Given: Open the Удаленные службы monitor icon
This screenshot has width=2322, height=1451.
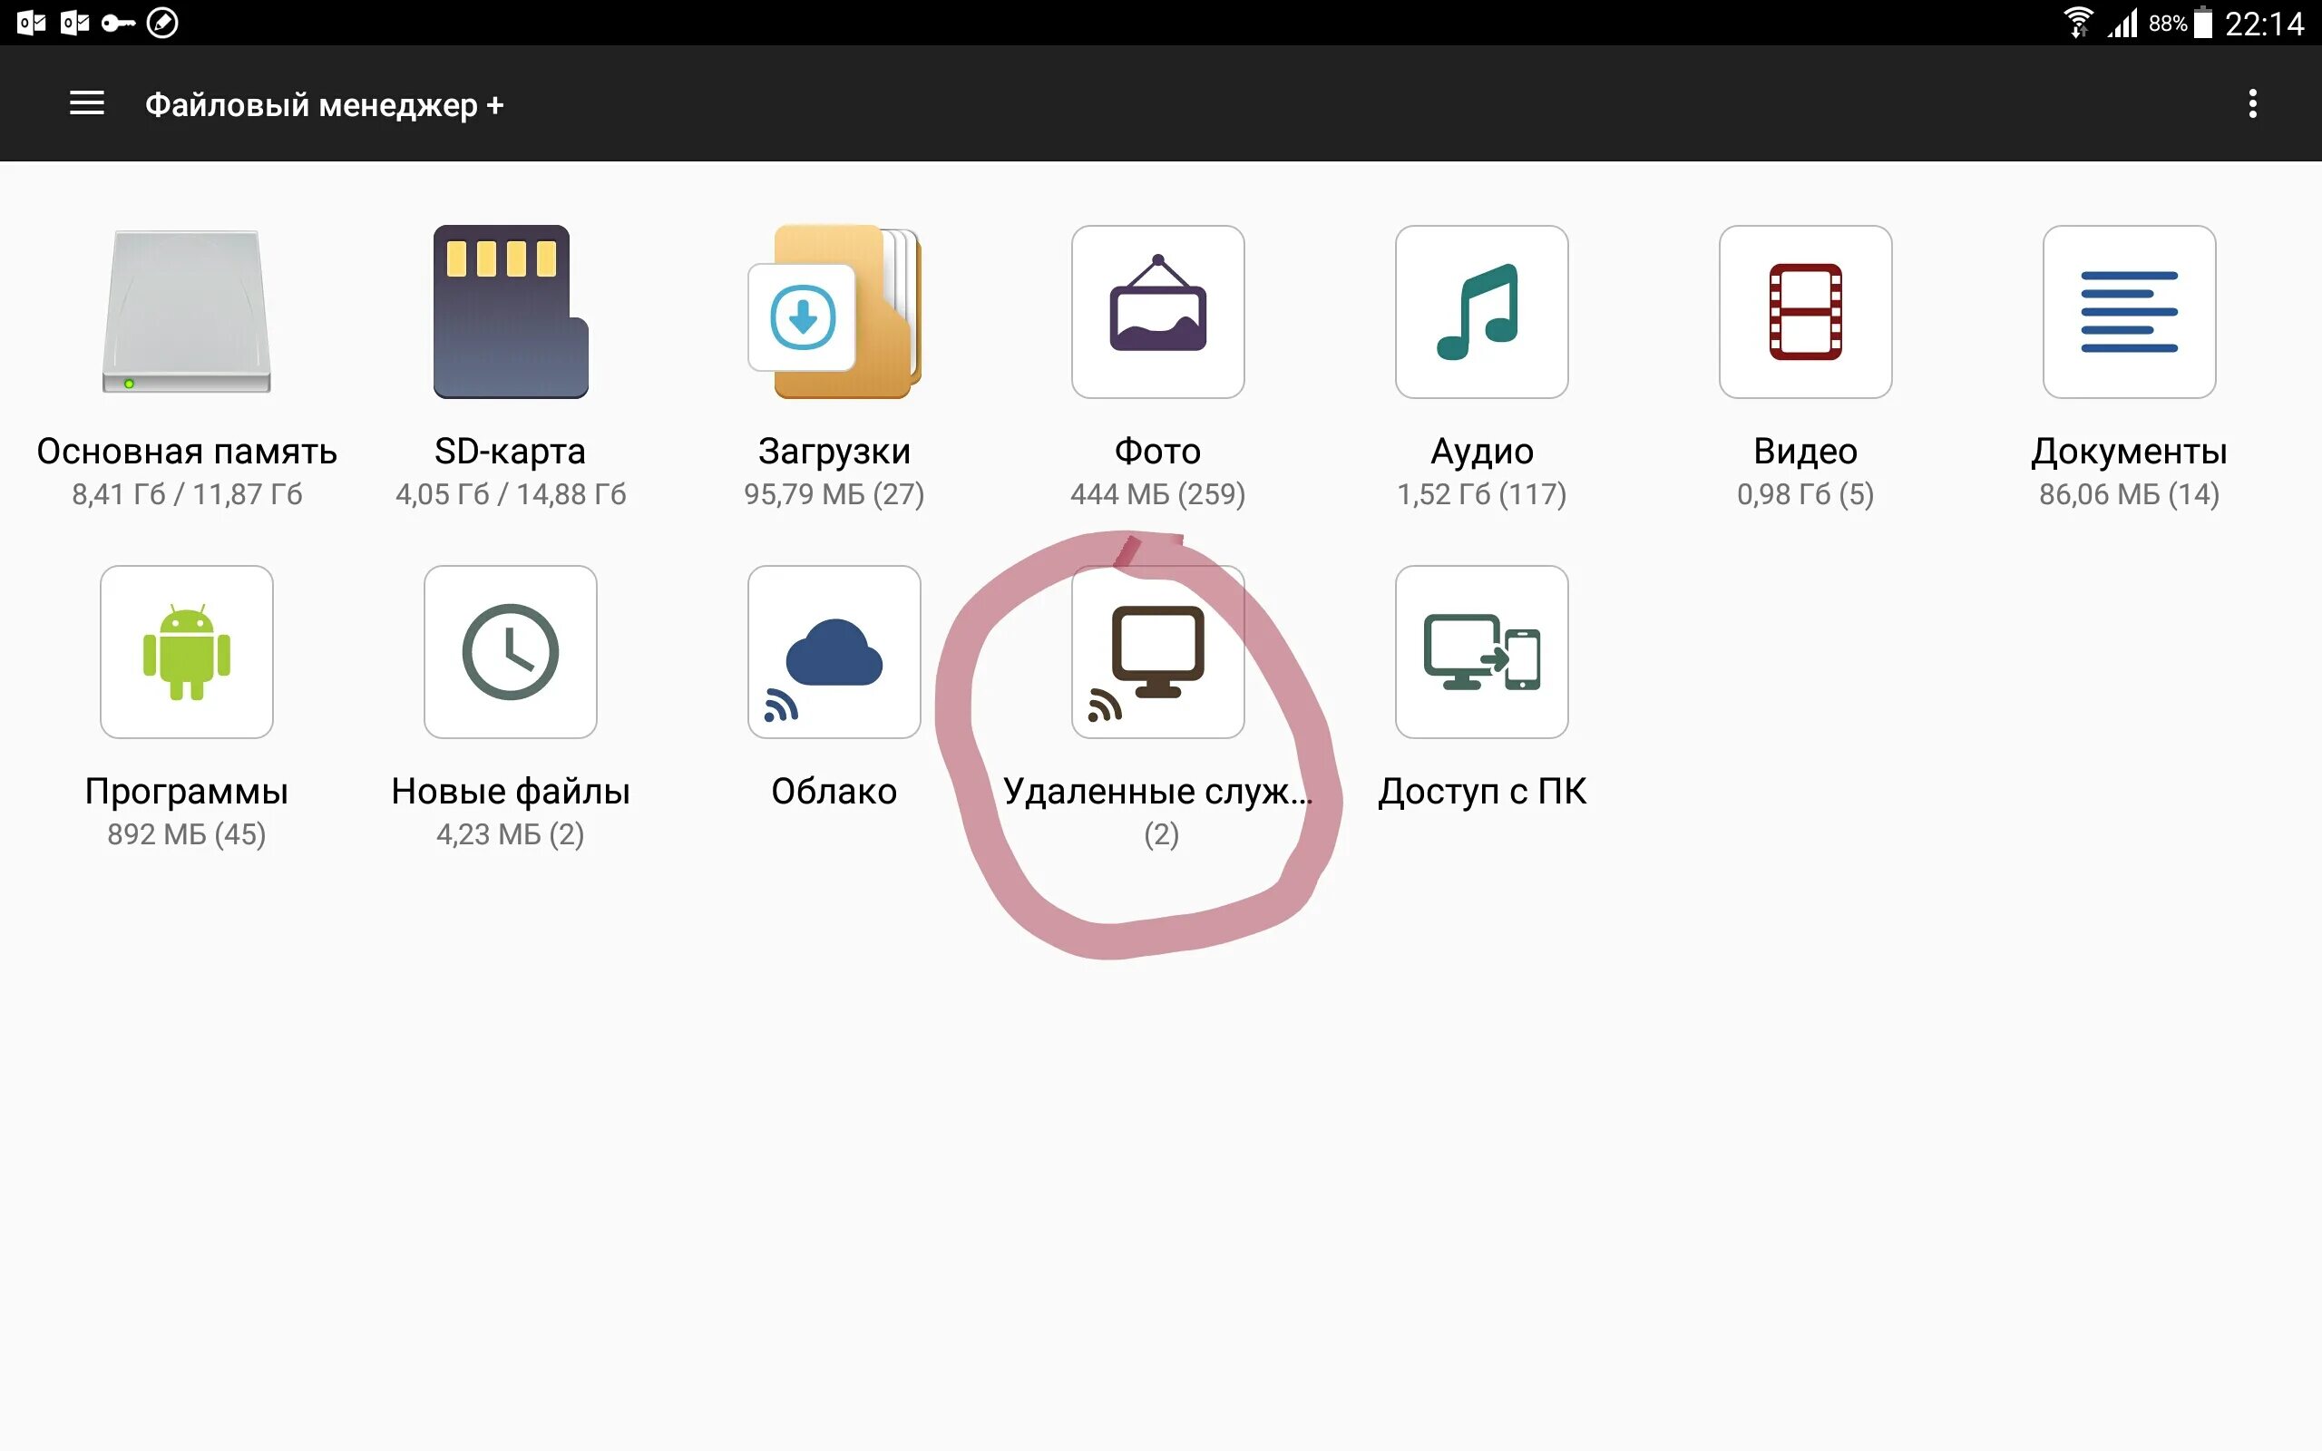Looking at the screenshot, I should tap(1157, 652).
